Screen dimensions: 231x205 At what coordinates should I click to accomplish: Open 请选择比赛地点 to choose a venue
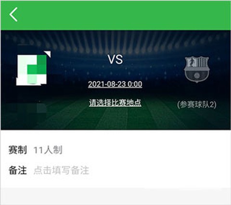click(x=115, y=103)
